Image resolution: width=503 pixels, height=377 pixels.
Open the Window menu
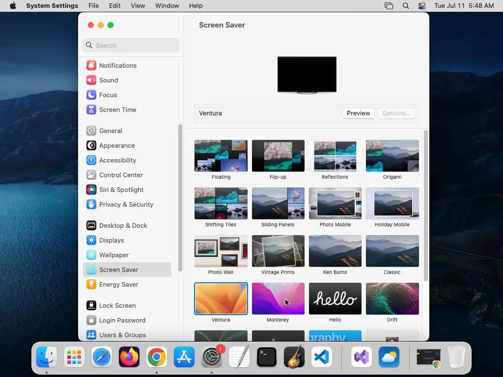[x=167, y=6]
